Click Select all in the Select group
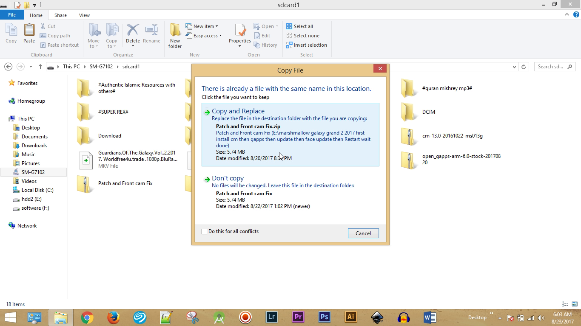The width and height of the screenshot is (581, 326). pyautogui.click(x=299, y=26)
